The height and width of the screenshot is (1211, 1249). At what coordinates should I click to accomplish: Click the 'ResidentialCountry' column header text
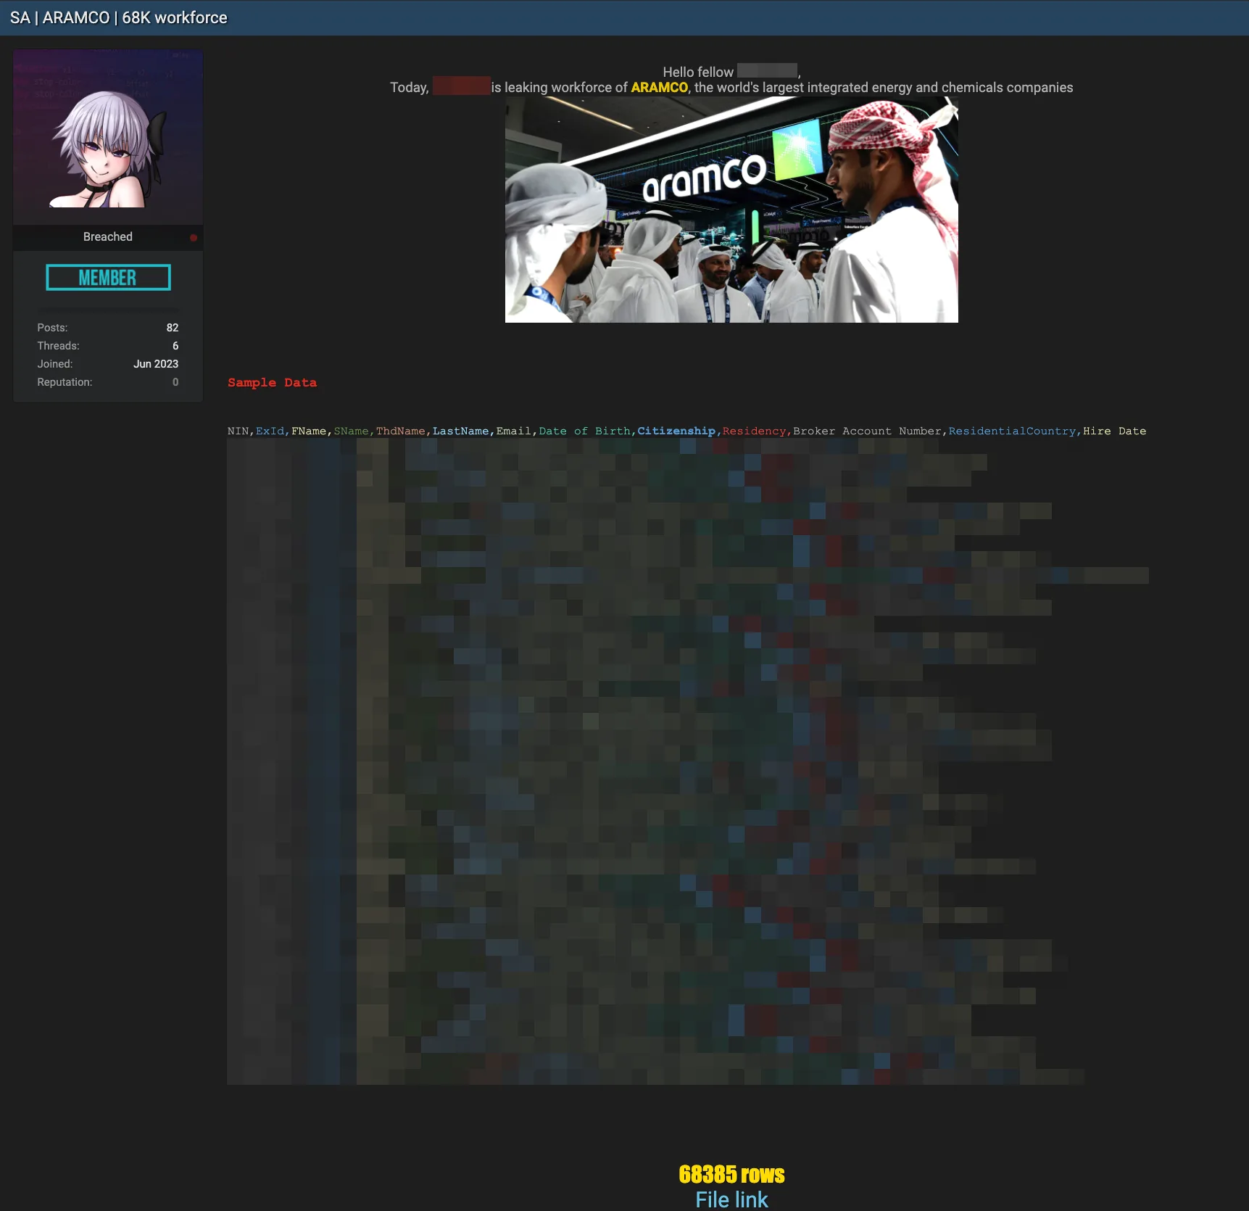tap(1012, 431)
